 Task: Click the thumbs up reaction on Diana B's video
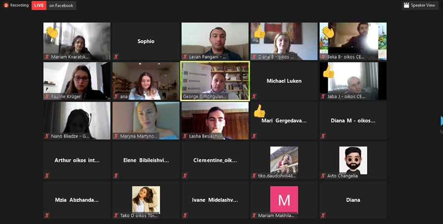(x=259, y=32)
